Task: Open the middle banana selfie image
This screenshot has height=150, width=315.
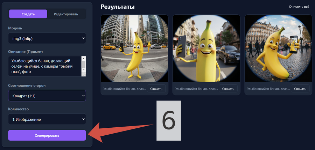Action: coord(206,48)
